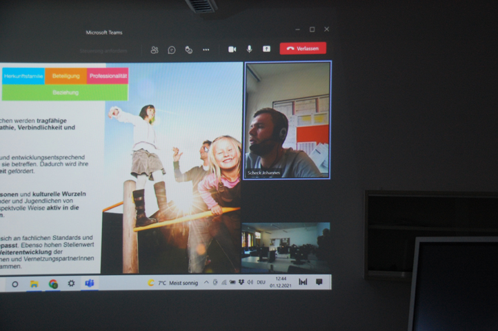Open File Explorer from the taskbar
The height and width of the screenshot is (331, 498).
[34, 283]
